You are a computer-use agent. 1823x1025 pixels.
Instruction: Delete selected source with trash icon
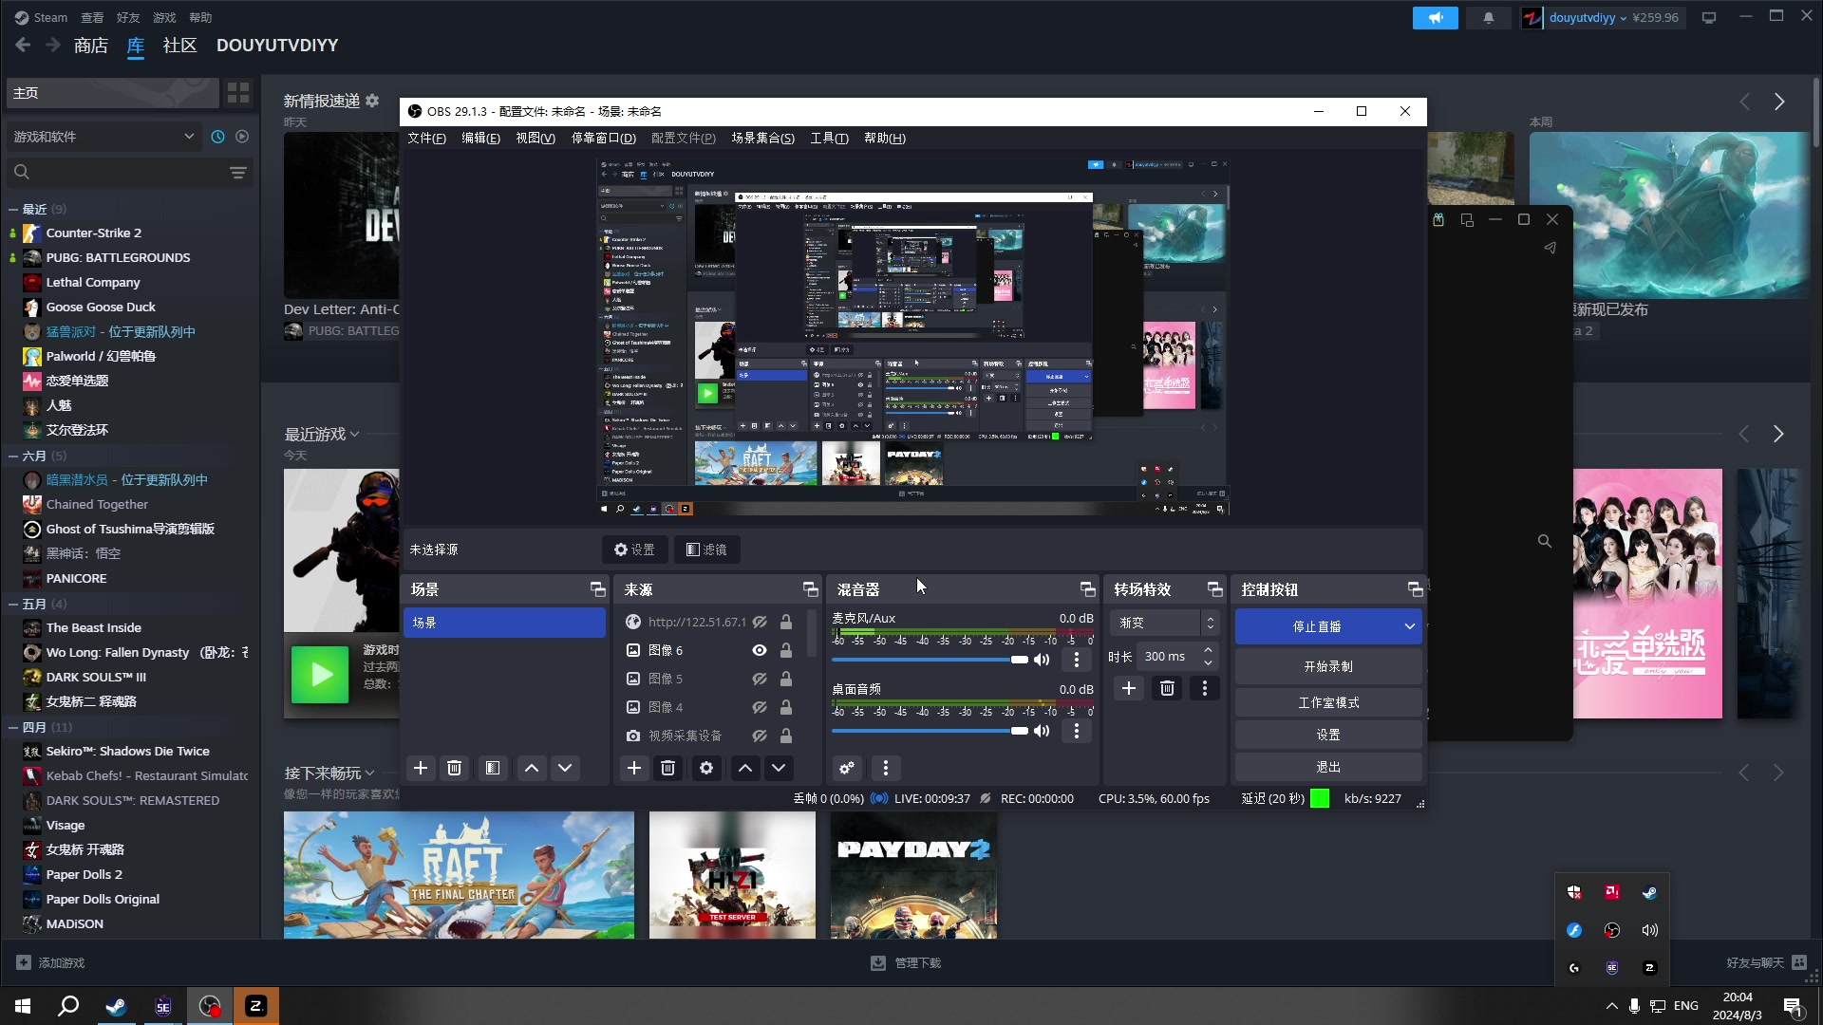pos(668,768)
